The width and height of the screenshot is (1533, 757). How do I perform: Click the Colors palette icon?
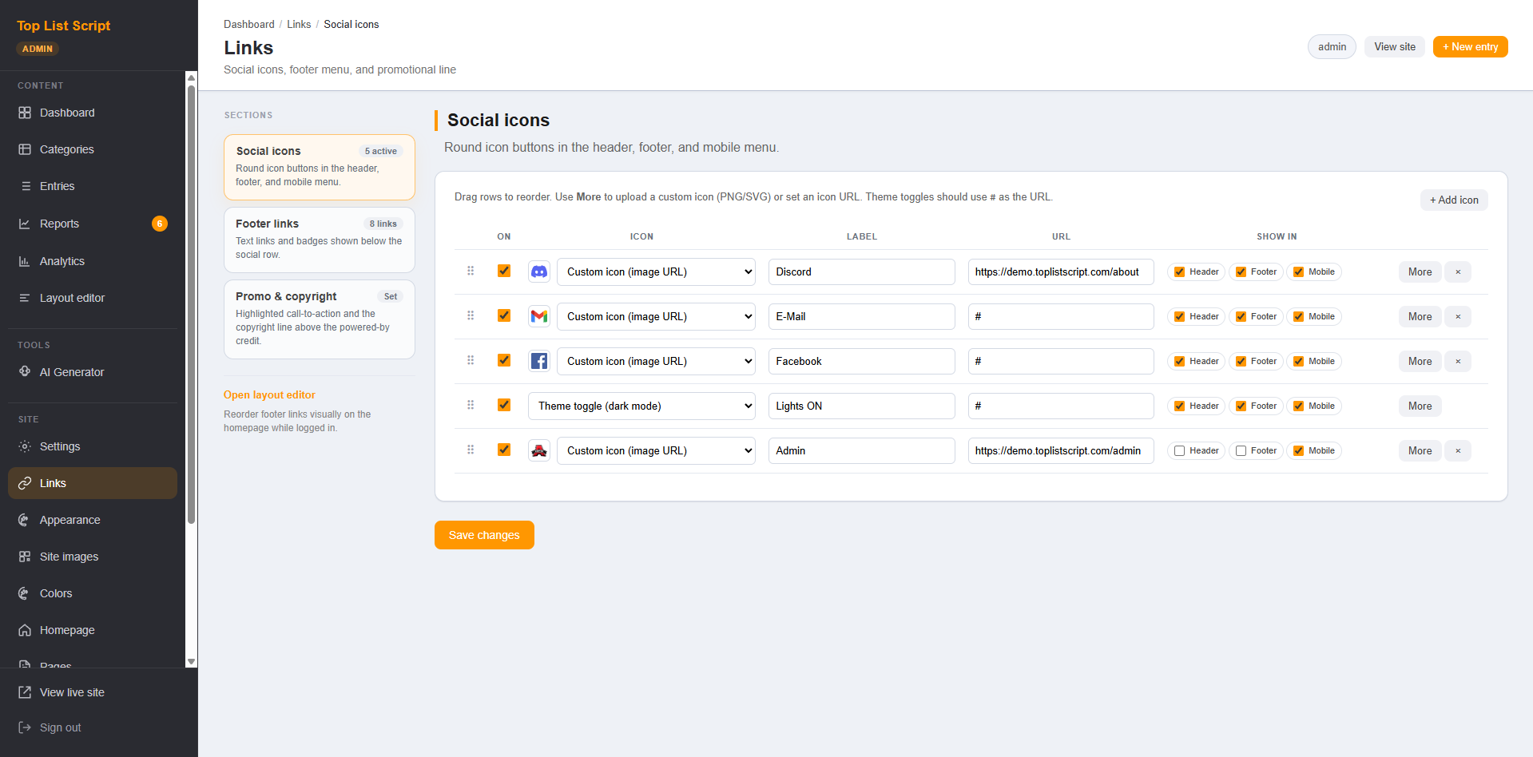coord(25,593)
